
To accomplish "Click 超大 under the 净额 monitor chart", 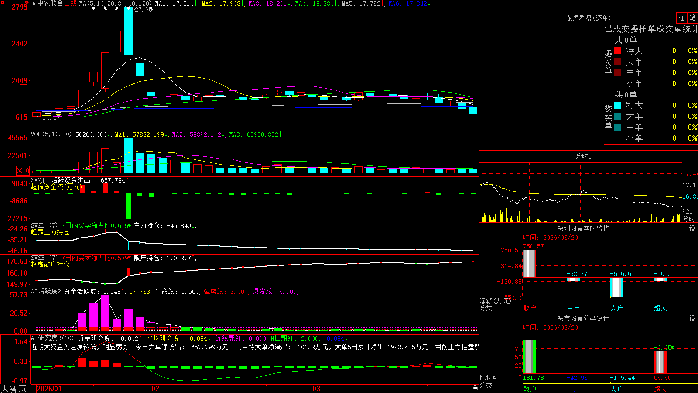I will tap(660, 308).
